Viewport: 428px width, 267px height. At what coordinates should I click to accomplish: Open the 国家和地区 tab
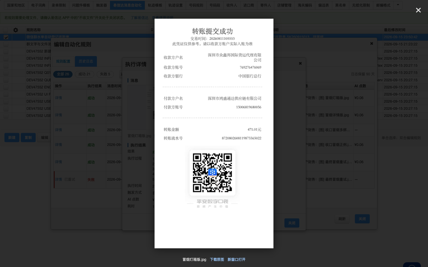16,5
